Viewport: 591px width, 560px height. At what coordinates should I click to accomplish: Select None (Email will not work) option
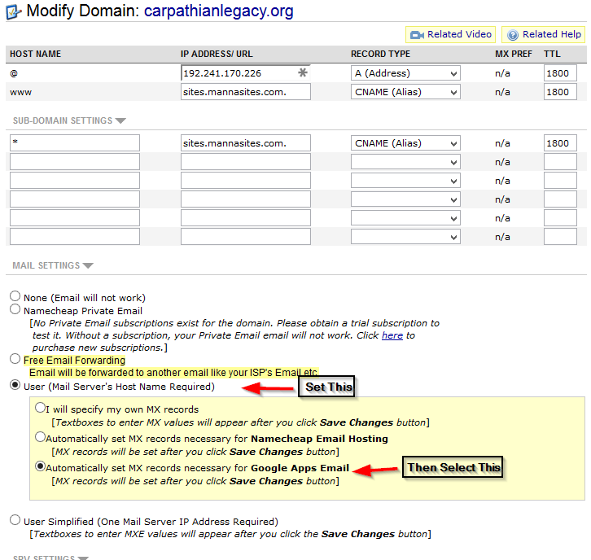tap(15, 296)
